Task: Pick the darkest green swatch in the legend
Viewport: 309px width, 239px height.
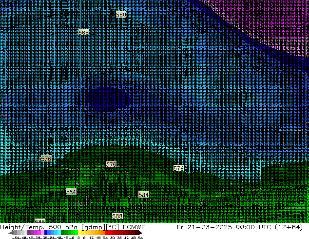Action: click(63, 232)
